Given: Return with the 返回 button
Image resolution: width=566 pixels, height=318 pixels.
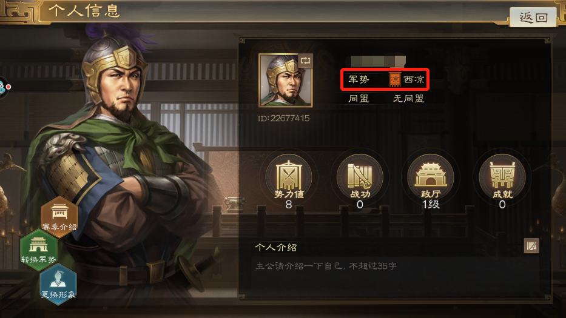Looking at the screenshot, I should pyautogui.click(x=533, y=17).
